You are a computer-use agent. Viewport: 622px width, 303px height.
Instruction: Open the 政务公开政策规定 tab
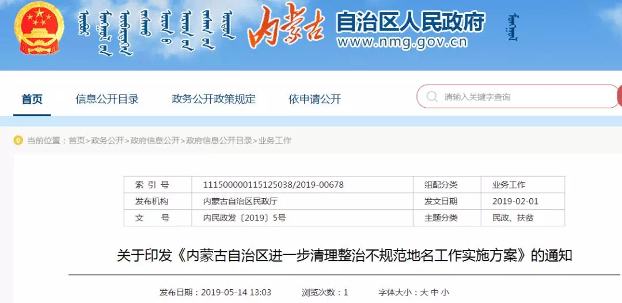click(x=214, y=99)
